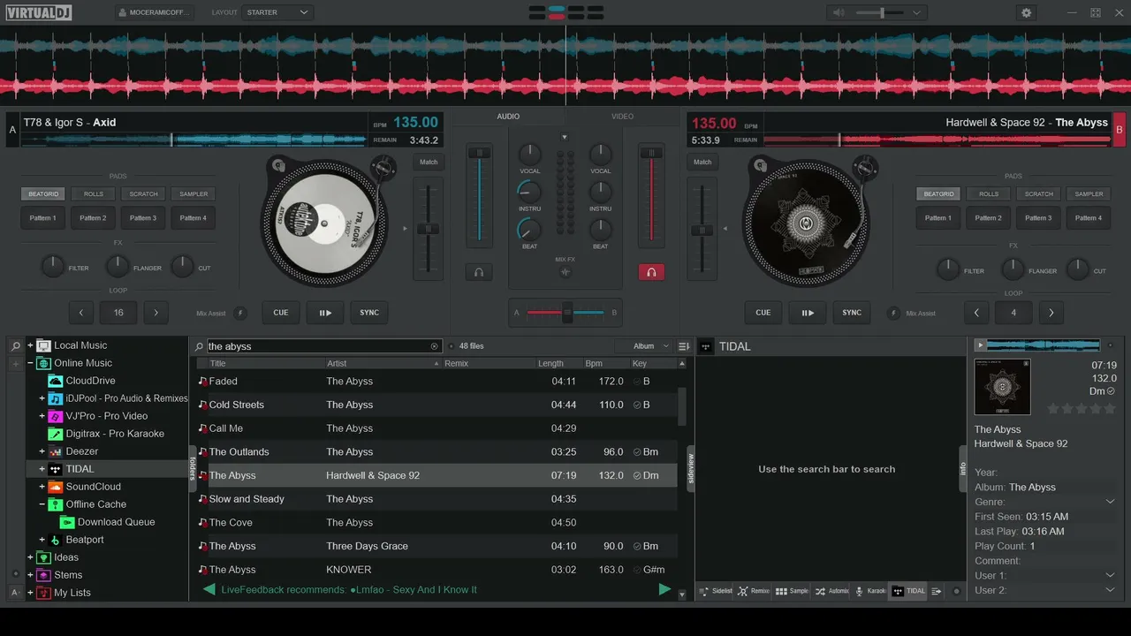Switch deck A pads to SAMPLER
Image resolution: width=1131 pixels, height=636 pixels.
194,193
